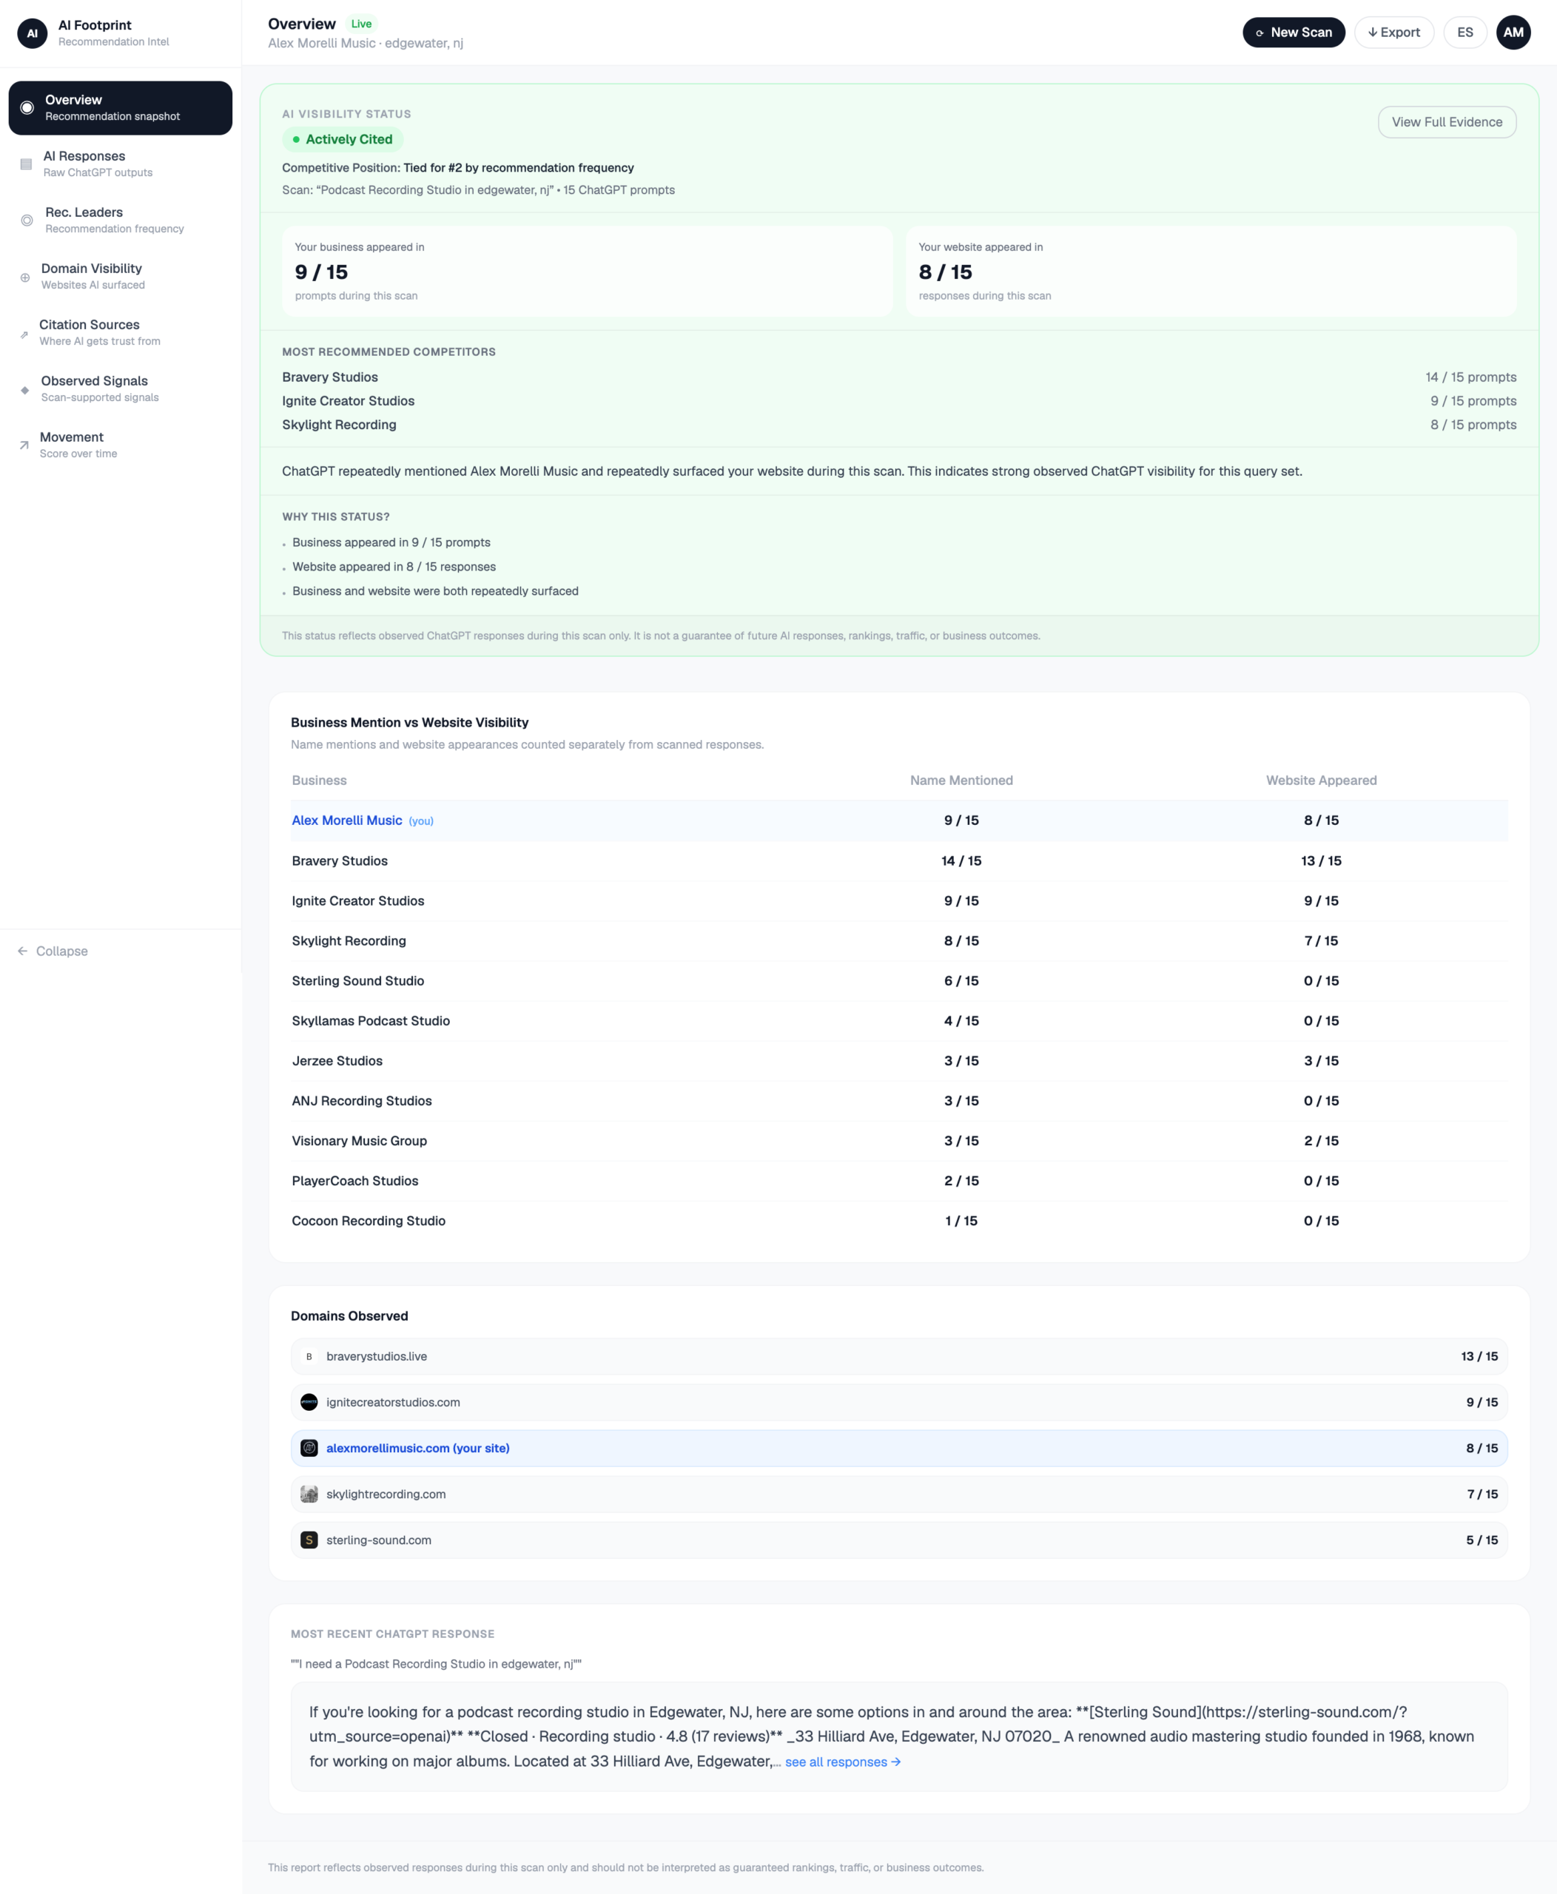Click the Domain Visibility globe icon

(x=25, y=277)
